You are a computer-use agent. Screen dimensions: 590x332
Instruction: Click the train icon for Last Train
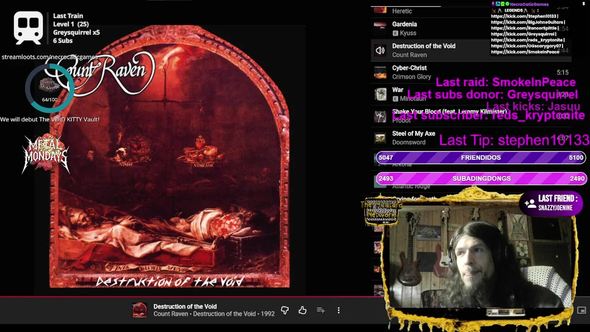point(29,28)
